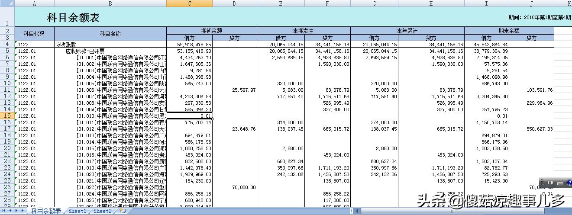Select column H header
This screenshot has width=572, height=215.
pyautogui.click(x=431, y=3)
